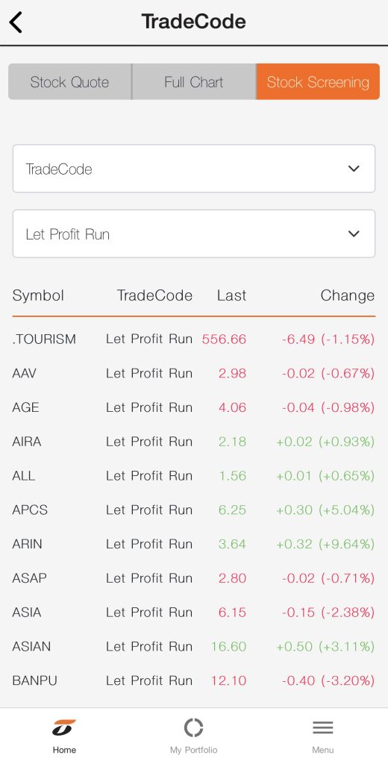388x764 pixels.
Task: Open My Portfolio ring icon
Action: point(193,727)
